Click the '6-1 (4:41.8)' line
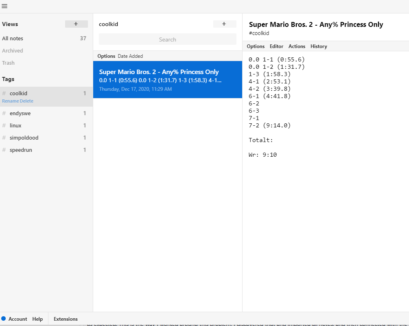409x326 pixels. [269, 96]
